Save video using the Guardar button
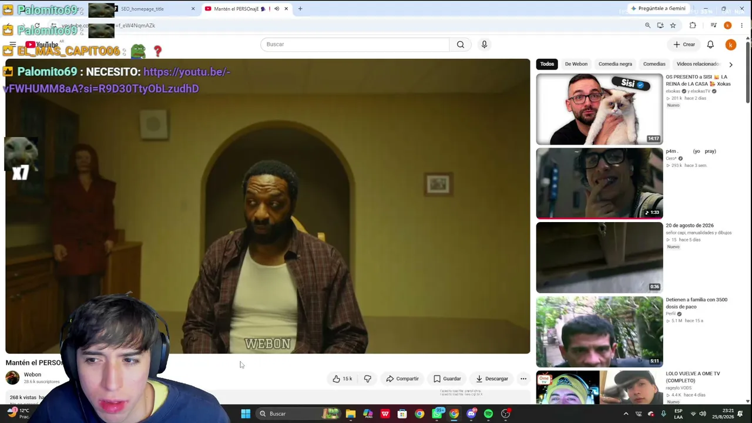This screenshot has width=752, height=423. pyautogui.click(x=447, y=379)
